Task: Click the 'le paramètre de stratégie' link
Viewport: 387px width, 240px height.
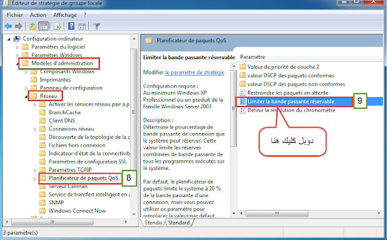Action: (195, 73)
